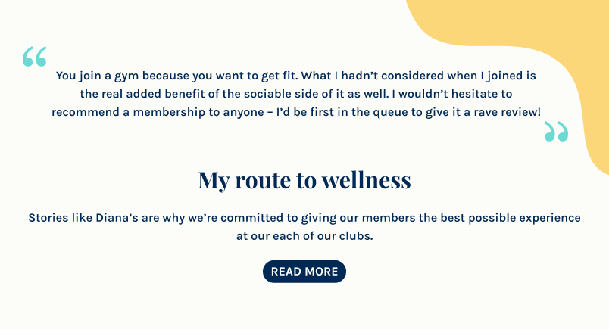
Task: Click the word 'route' in the heading
Action: [x=263, y=181]
